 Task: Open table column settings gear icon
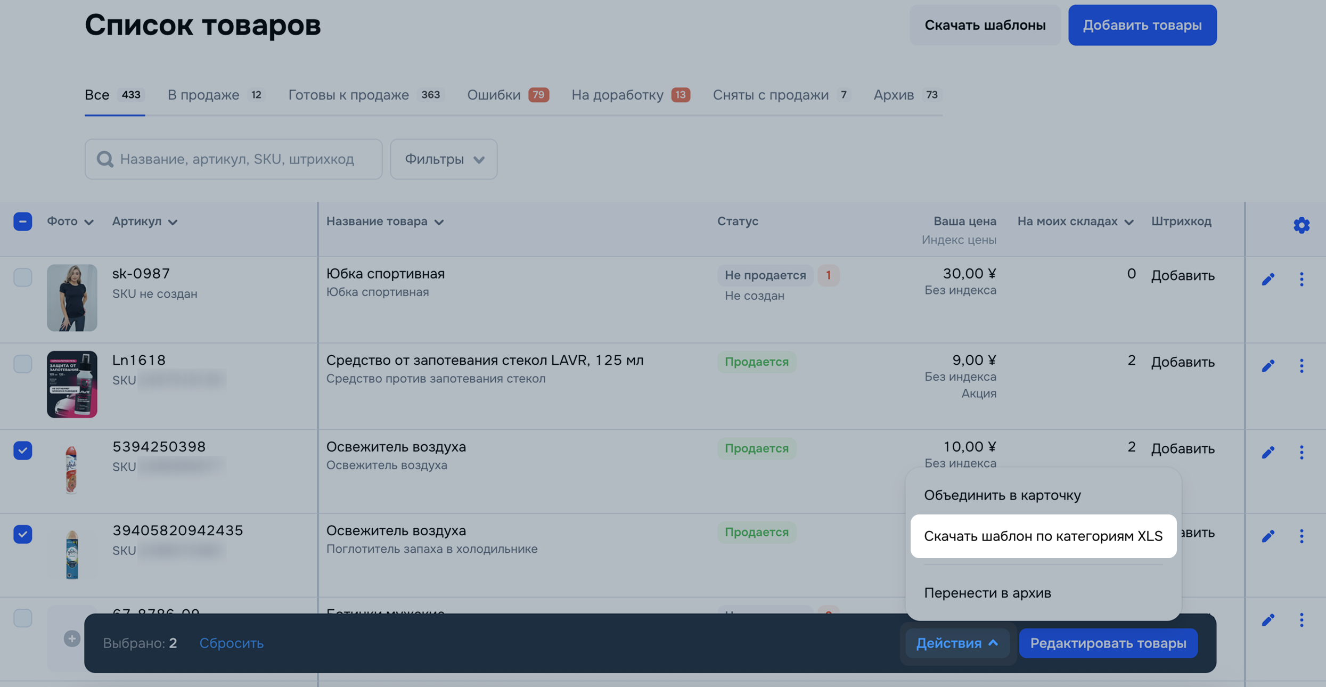(1301, 225)
